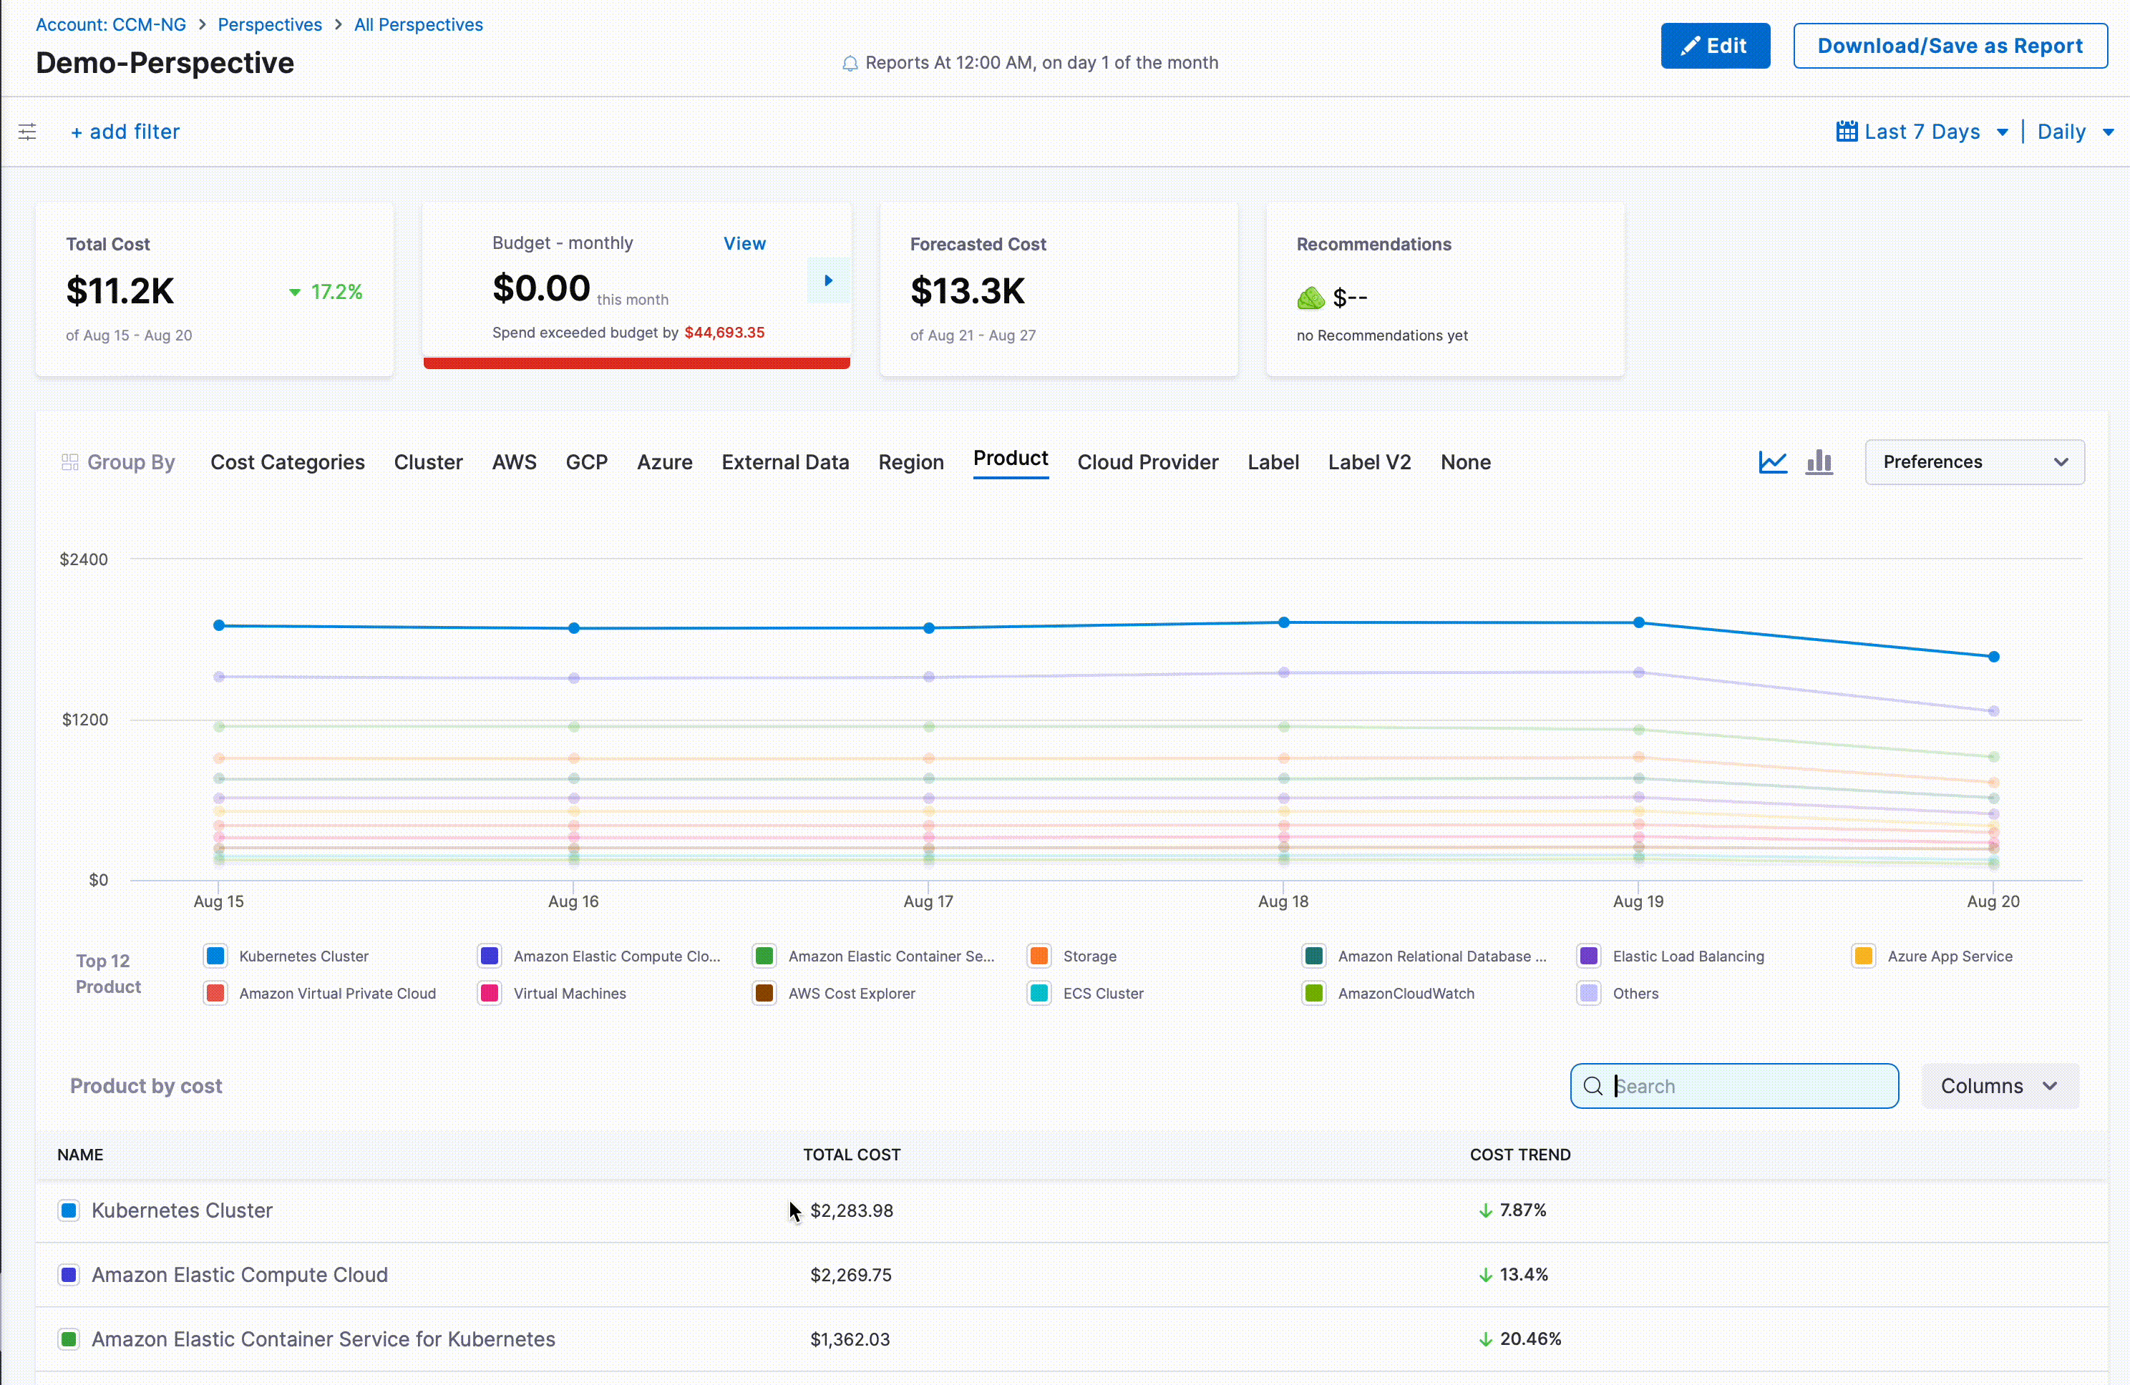Open the budget View link

pyautogui.click(x=744, y=243)
